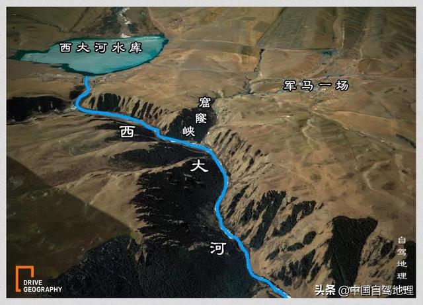Click the DRIVE GEOGRAPHY logo text

(x=42, y=286)
